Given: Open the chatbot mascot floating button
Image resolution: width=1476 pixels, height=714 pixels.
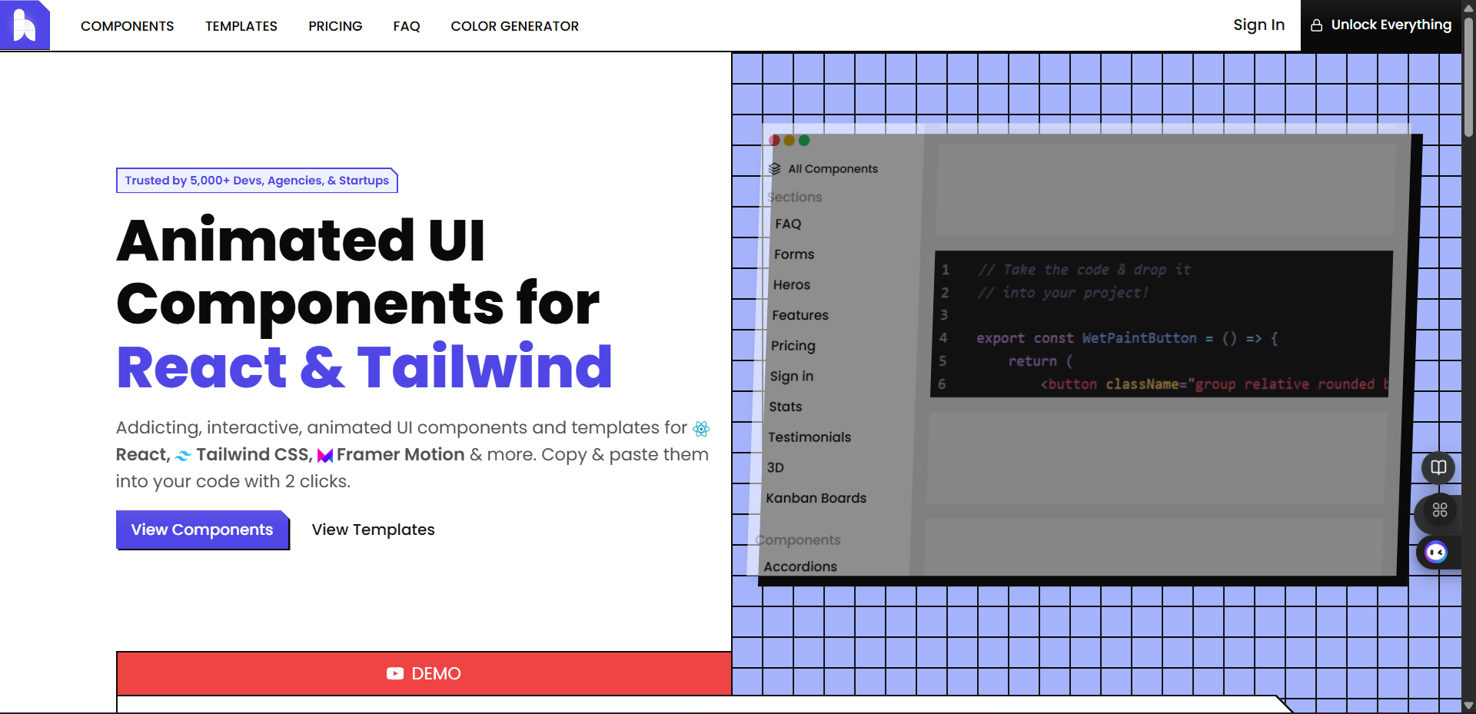Looking at the screenshot, I should pyautogui.click(x=1436, y=553).
